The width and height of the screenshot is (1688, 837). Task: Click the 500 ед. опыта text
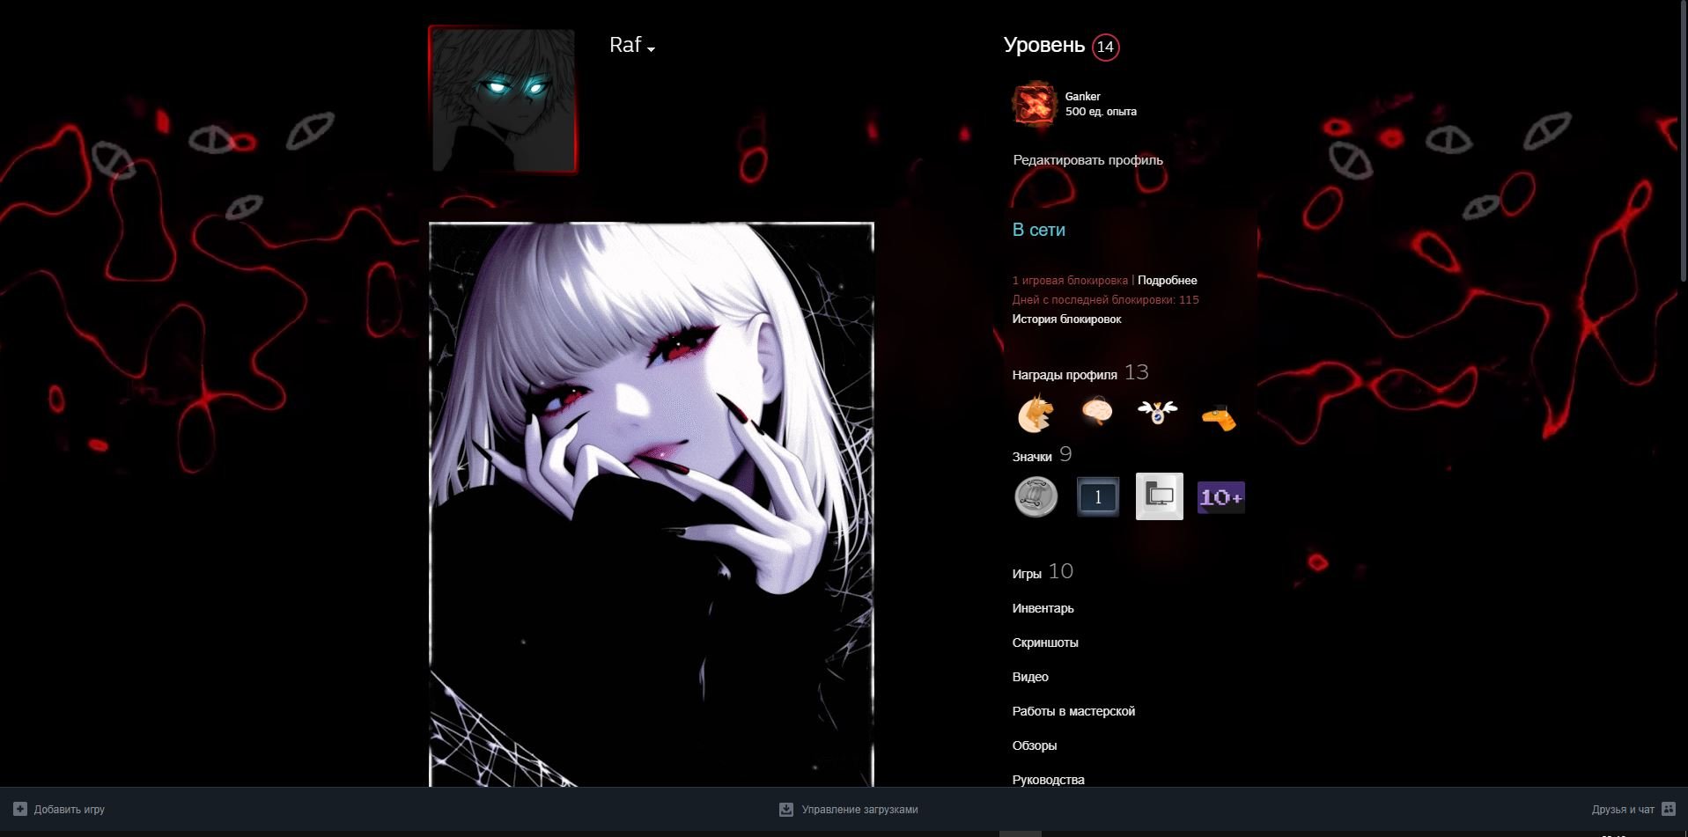point(1101,112)
